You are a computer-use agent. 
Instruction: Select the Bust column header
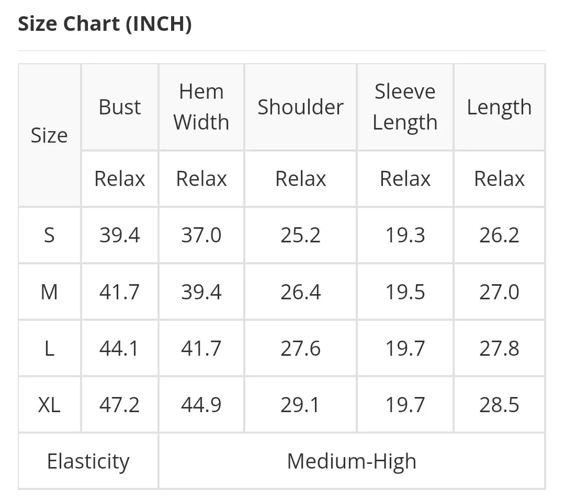pyautogui.click(x=120, y=107)
